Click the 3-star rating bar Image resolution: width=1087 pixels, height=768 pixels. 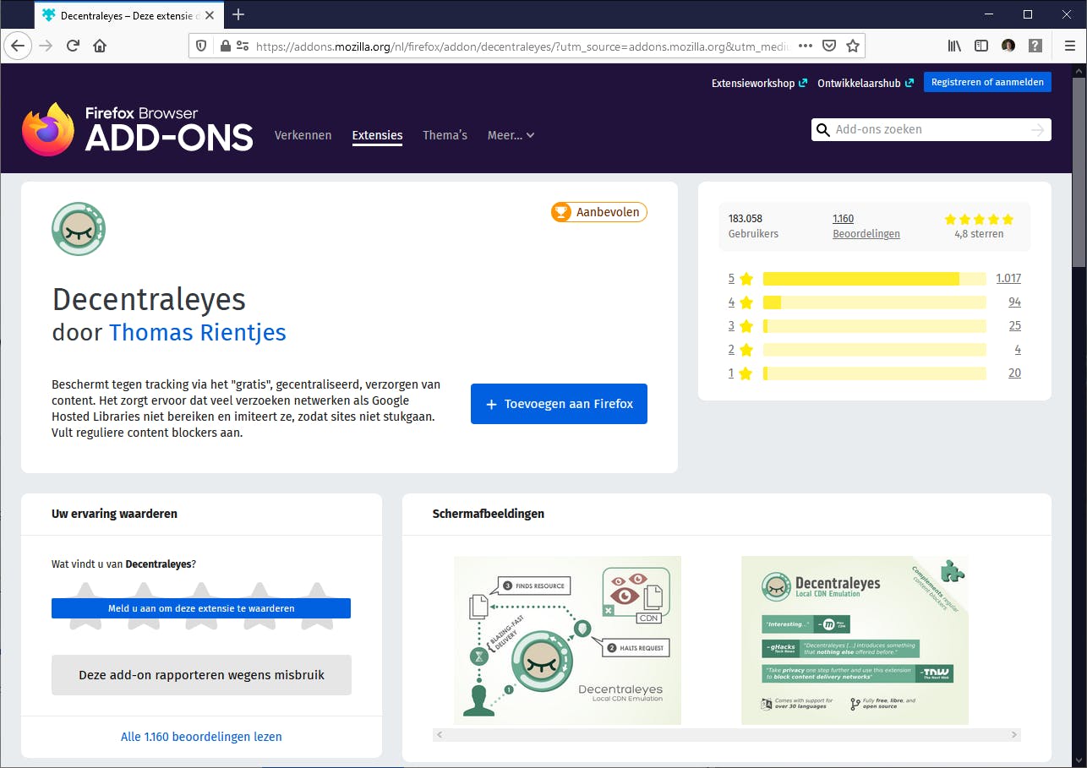tap(874, 326)
